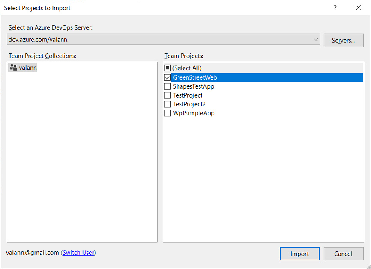Select the valann team project collection

pos(23,68)
